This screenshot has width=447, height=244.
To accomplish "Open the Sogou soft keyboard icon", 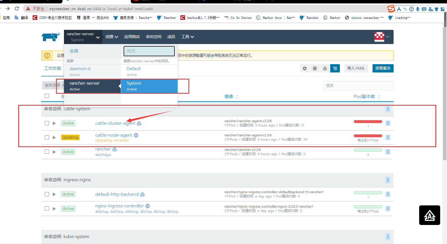I will pyautogui.click(x=424, y=9).
